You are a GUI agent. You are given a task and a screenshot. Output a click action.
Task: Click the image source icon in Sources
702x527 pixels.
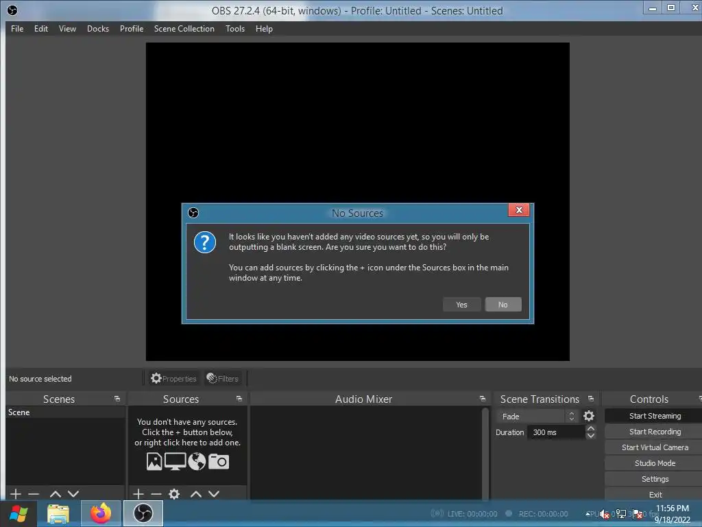[x=154, y=462]
